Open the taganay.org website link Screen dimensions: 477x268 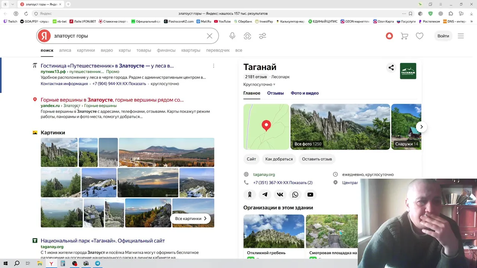pos(264,174)
